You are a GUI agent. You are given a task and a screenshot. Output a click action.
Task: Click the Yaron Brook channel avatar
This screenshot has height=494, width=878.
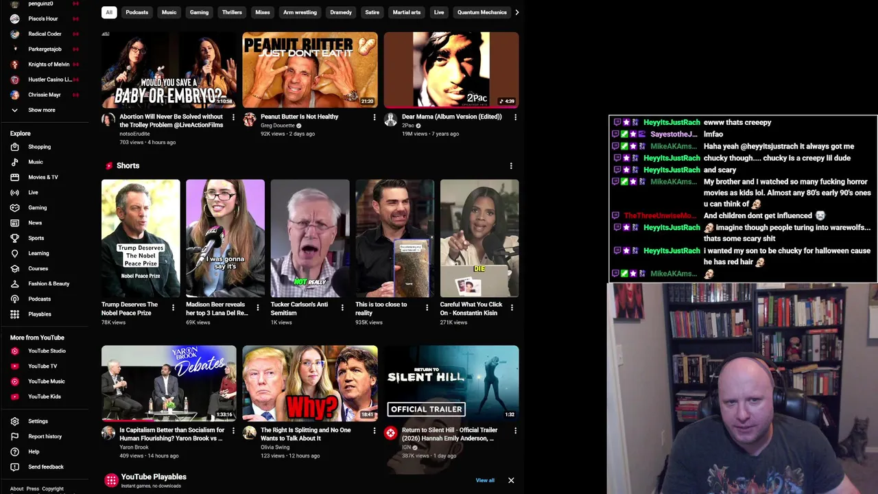click(108, 433)
